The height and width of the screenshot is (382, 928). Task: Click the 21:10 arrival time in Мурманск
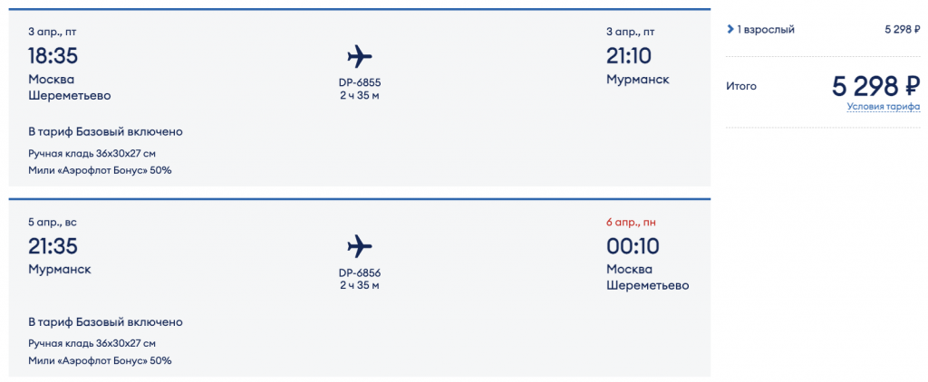pyautogui.click(x=628, y=56)
